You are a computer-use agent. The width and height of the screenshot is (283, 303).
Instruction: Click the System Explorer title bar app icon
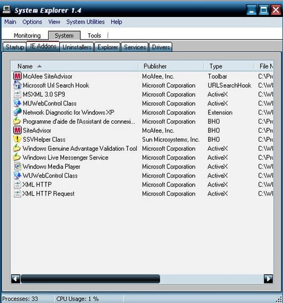[7, 10]
